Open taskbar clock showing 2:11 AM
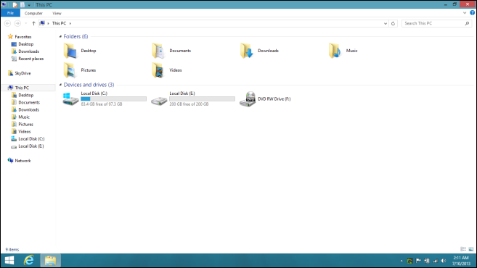This screenshot has height=268, width=477. [x=461, y=261]
